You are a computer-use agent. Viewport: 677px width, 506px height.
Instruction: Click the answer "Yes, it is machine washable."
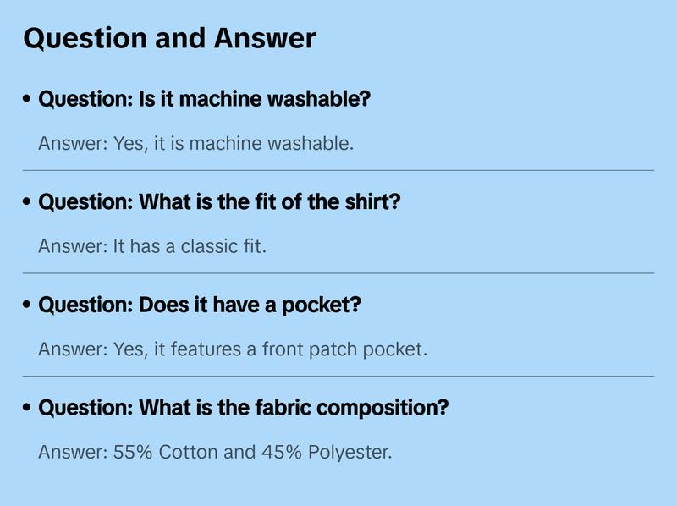[195, 143]
